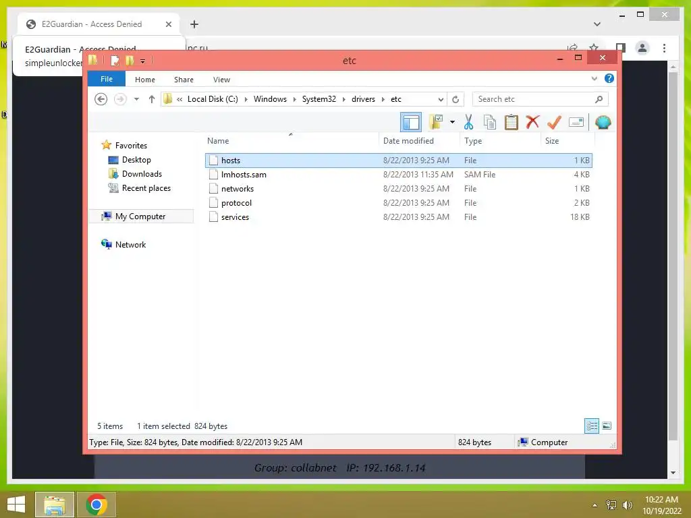Click the Quick Access properties icon
Image resolution: width=691 pixels, height=518 pixels.
tap(115, 61)
